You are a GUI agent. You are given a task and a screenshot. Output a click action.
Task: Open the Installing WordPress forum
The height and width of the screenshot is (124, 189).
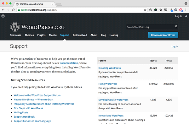[x=109, y=68]
